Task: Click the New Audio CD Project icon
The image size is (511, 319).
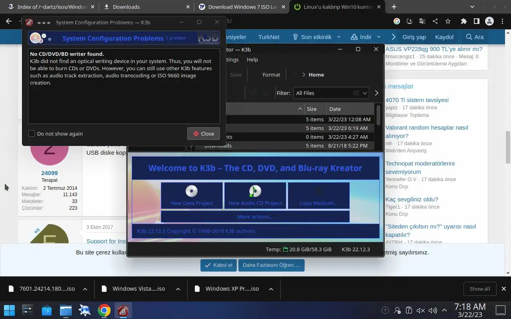Action: tap(255, 191)
